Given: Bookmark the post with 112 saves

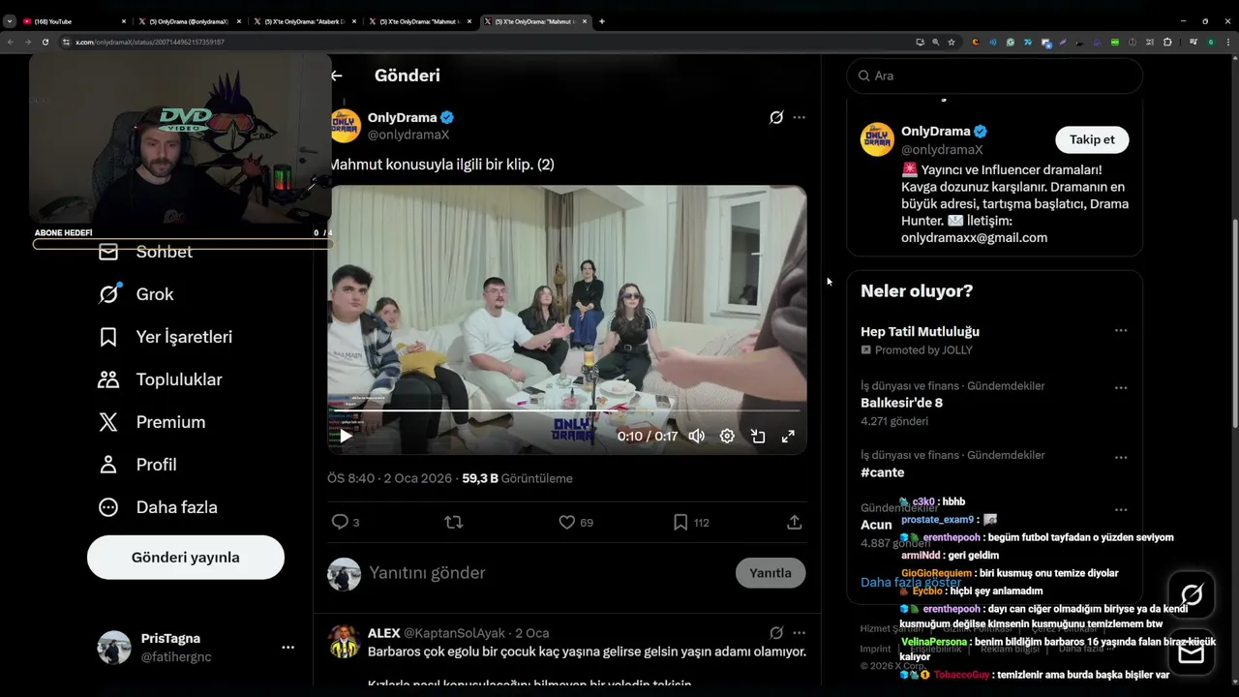Looking at the screenshot, I should pos(691,522).
